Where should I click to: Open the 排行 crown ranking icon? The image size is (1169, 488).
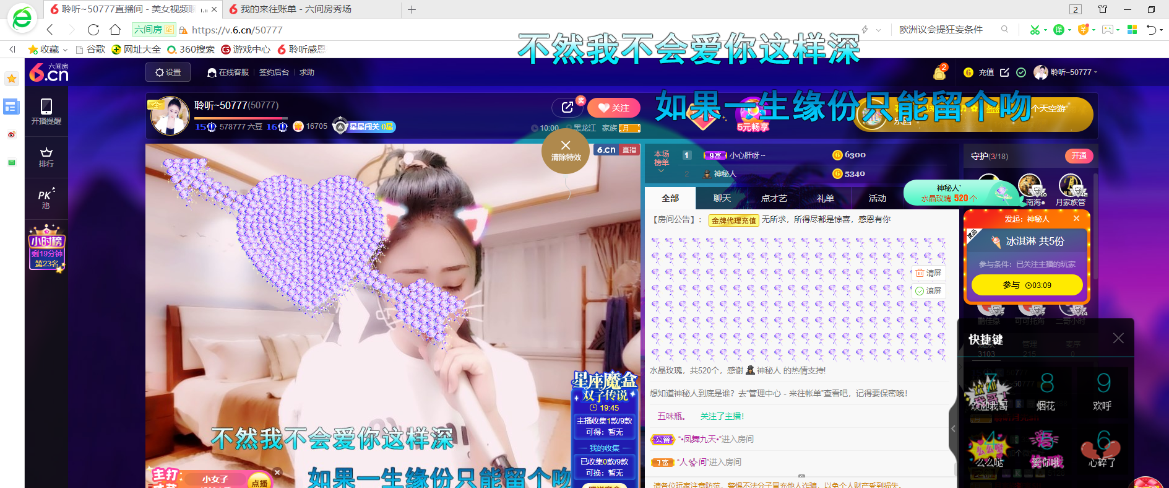[x=46, y=157]
